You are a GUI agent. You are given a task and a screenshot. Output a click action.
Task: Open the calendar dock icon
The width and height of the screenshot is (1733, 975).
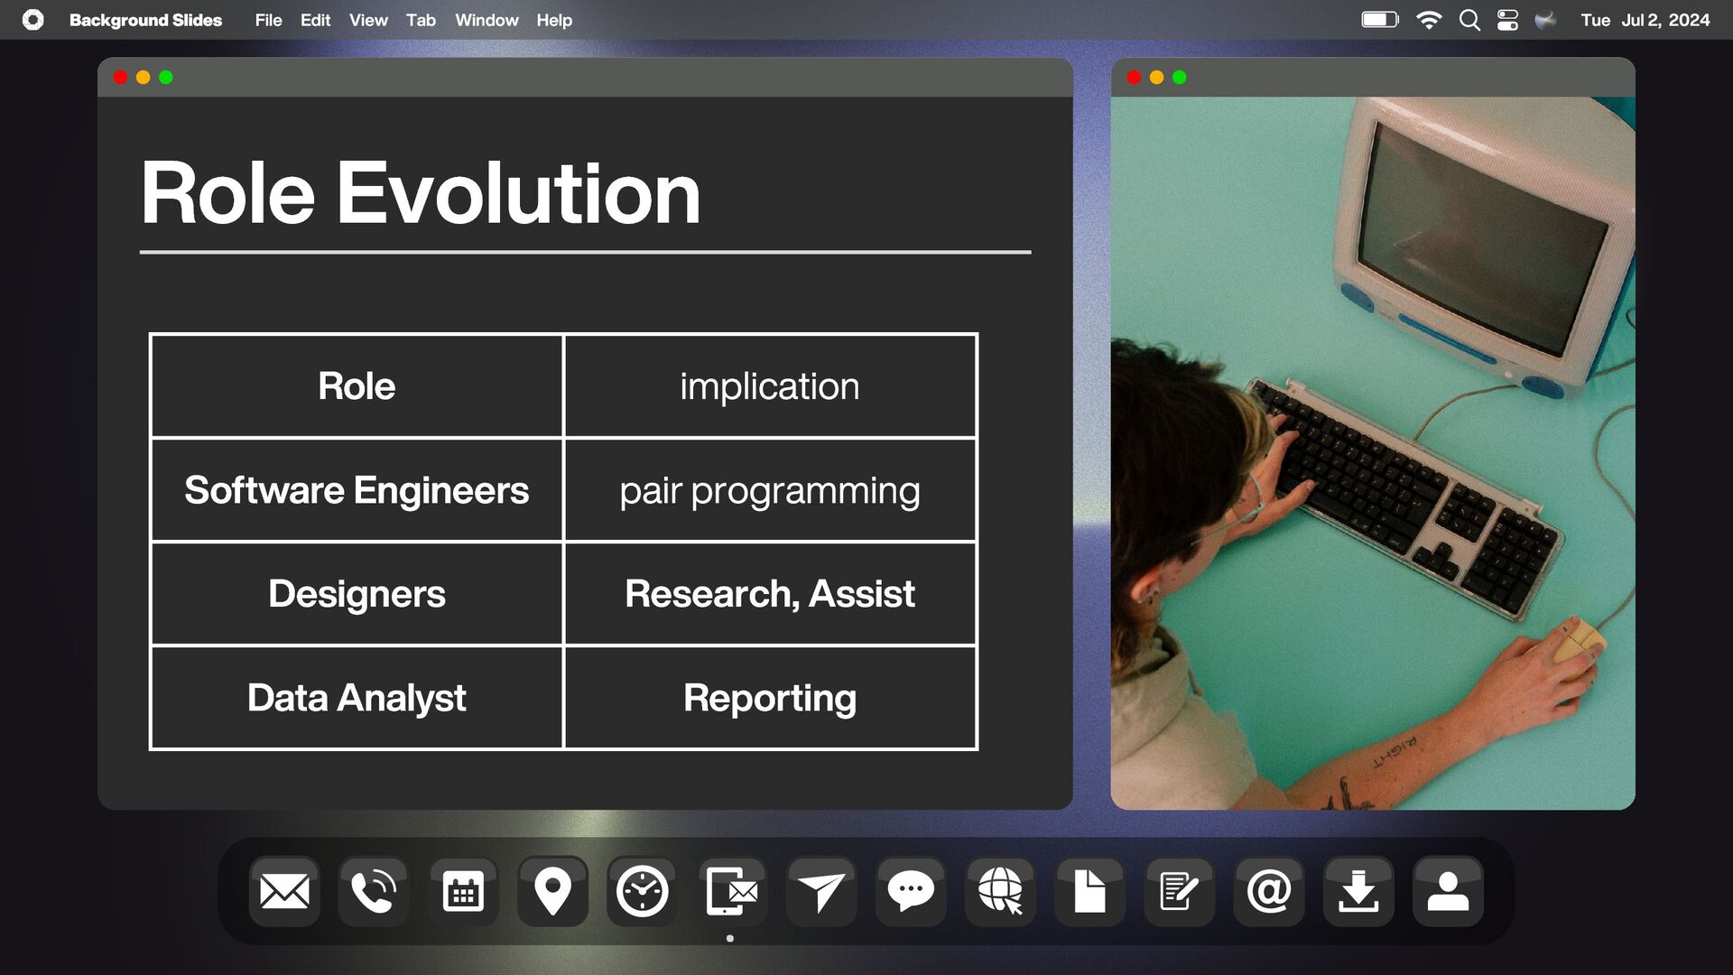463,892
